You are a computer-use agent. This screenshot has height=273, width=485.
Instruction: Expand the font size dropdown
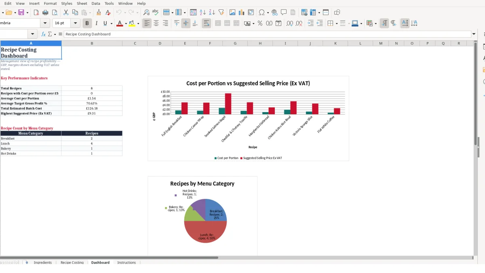click(x=75, y=23)
